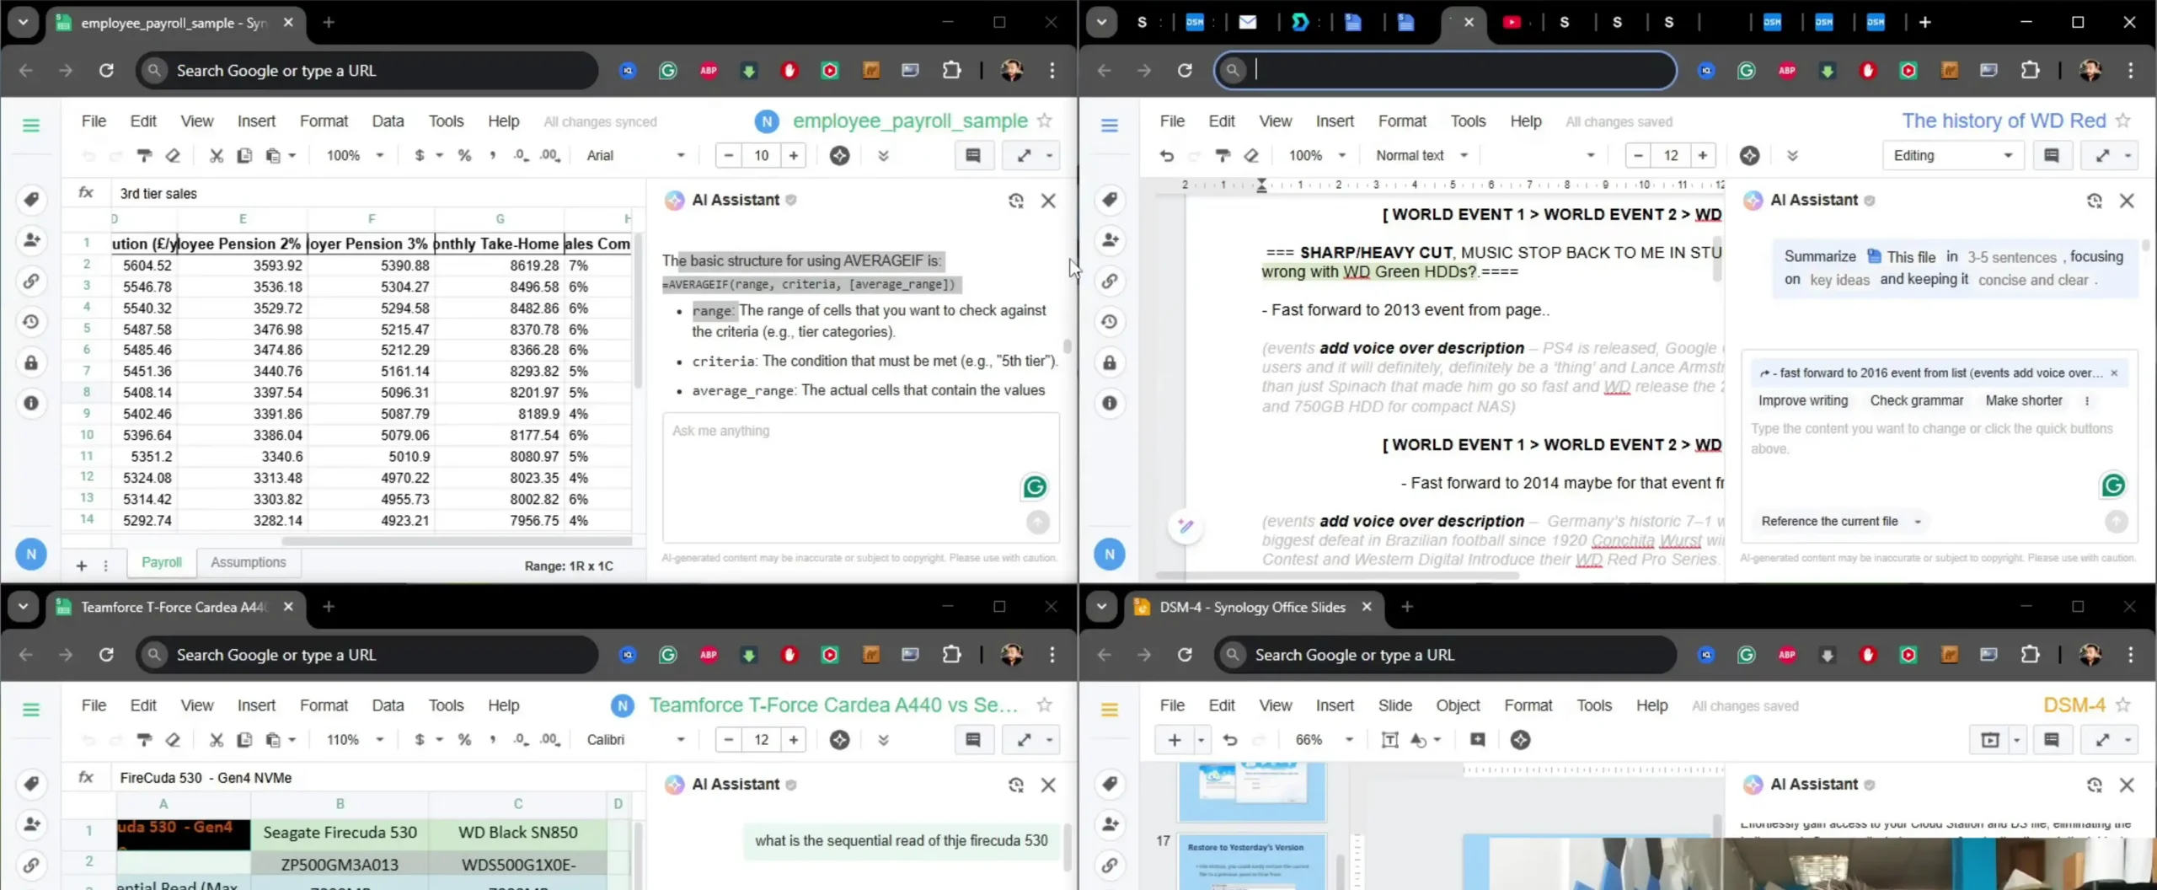The height and width of the screenshot is (890, 2157).
Task: Insert text box in DSM-4 slides toolbar
Action: [x=1390, y=739]
